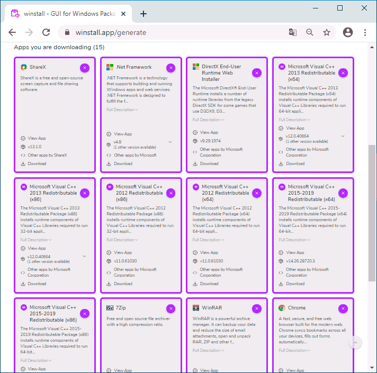Image resolution: width=377 pixels, height=373 pixels.
Task: Expand Full Description for Chrome
Action: (x=294, y=350)
